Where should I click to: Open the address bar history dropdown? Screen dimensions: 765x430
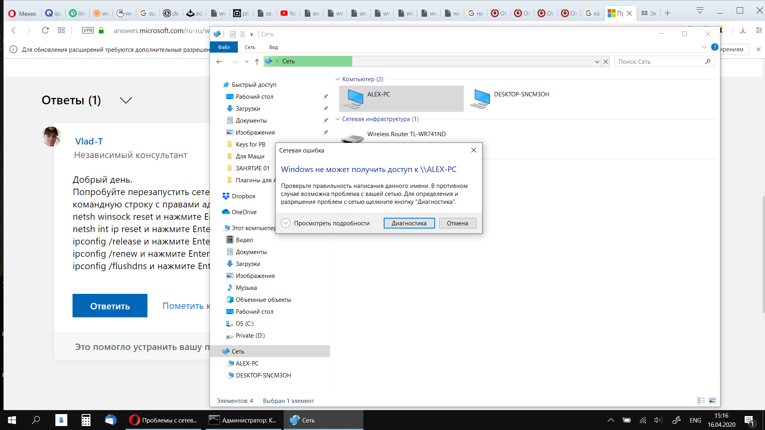click(x=597, y=62)
